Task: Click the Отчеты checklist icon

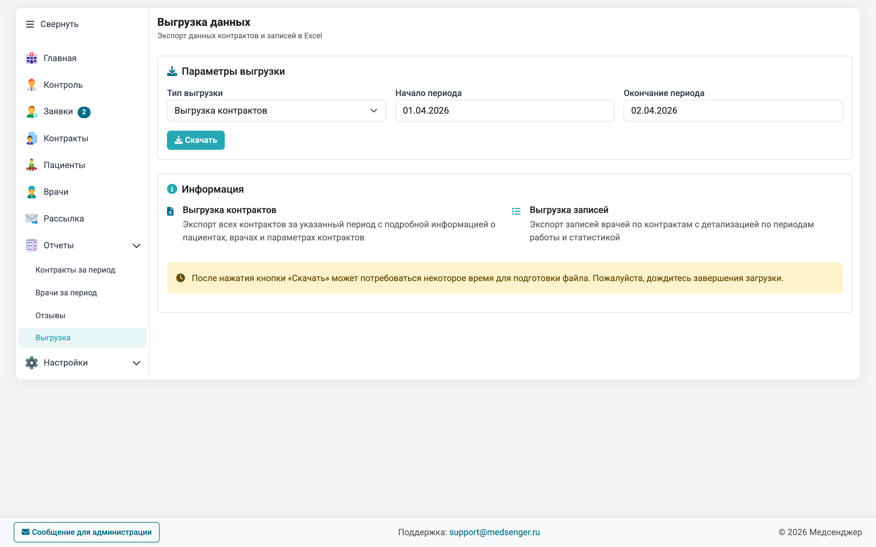Action: click(x=32, y=246)
